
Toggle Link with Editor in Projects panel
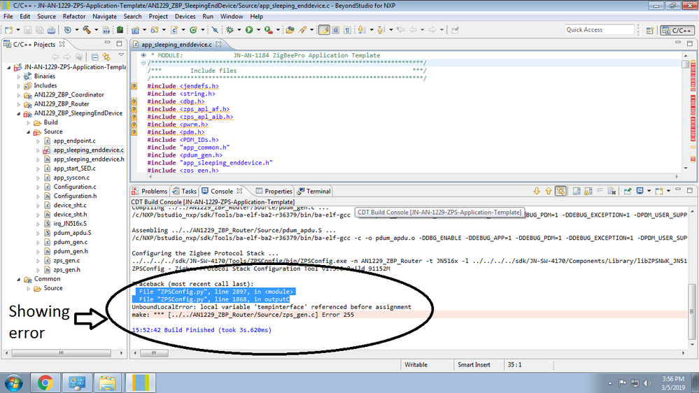[106, 57]
